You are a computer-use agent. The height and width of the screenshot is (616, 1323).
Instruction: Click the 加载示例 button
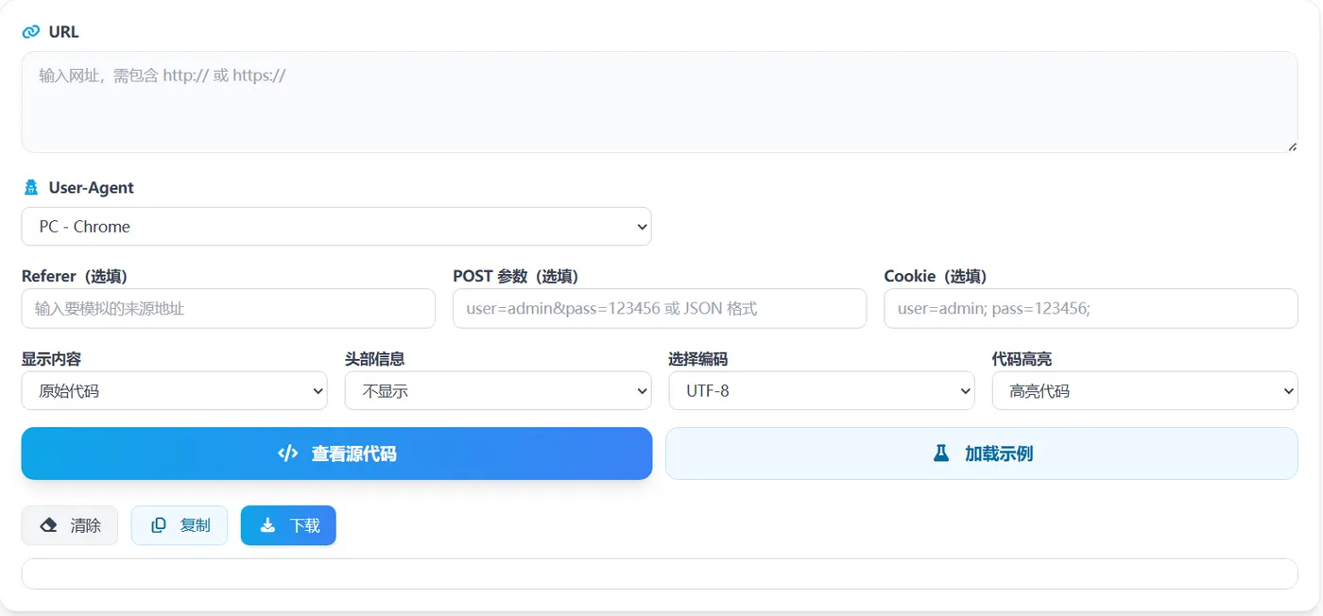tap(981, 453)
